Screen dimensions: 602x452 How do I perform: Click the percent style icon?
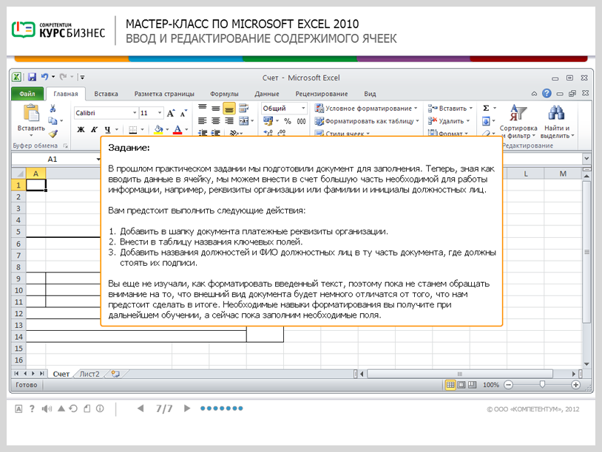click(x=288, y=121)
